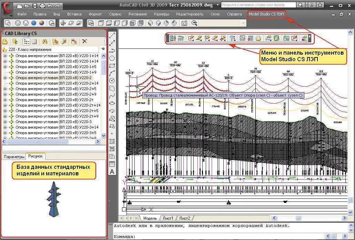Image resolution: width=355 pixels, height=240 pixels.
Task: Click the CAD Library tree horizontal scrollbar thumb
Action: click(x=37, y=142)
